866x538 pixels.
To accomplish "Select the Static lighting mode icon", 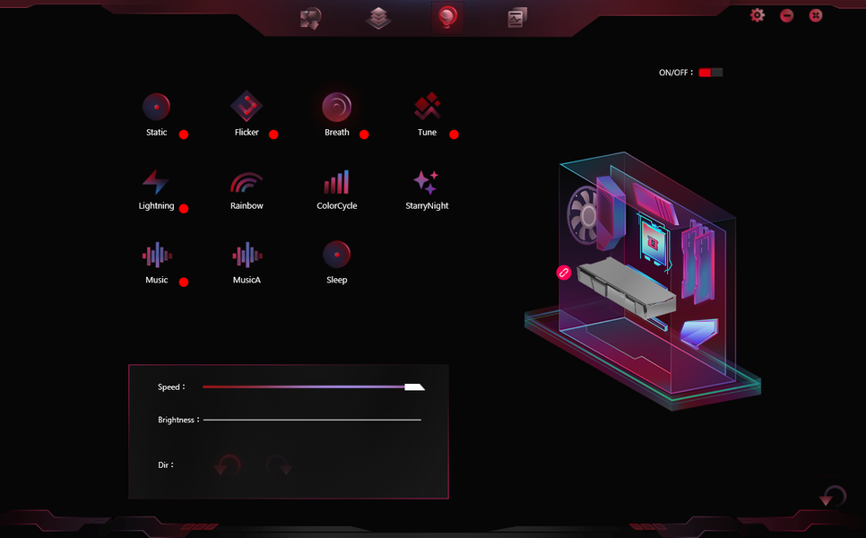I will 156,107.
